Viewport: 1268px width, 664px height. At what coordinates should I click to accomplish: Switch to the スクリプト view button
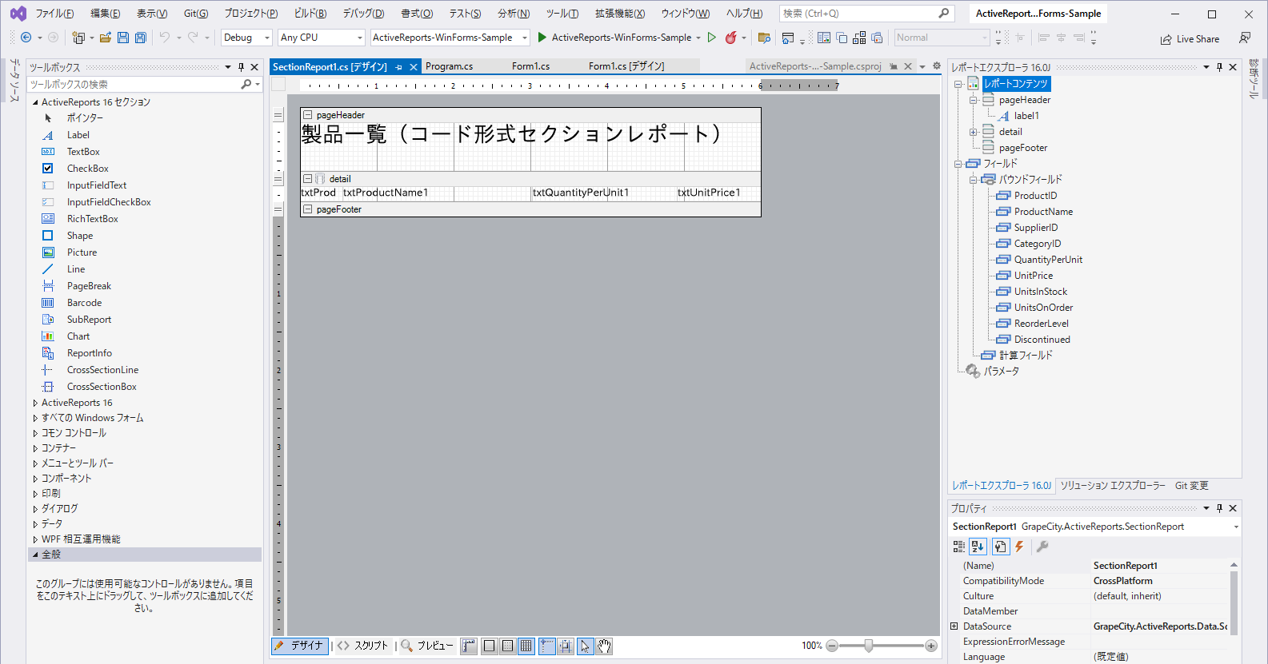click(363, 646)
